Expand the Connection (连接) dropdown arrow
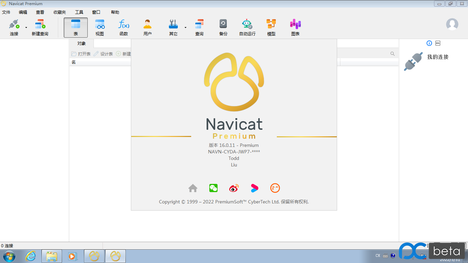The image size is (468, 263). tap(26, 27)
